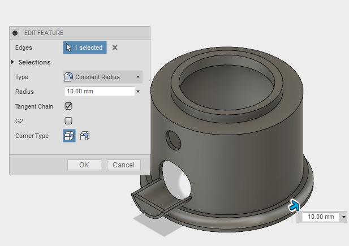This screenshot has width=349, height=246.
Task: Expand the Selections section
Action: (x=12, y=62)
